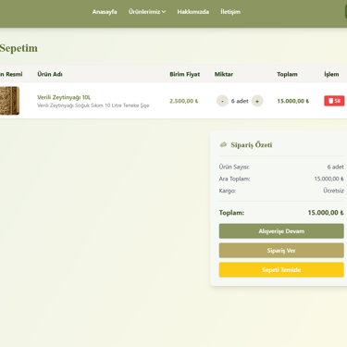Select the İşlem column header
The image size is (347, 347).
[x=331, y=74]
